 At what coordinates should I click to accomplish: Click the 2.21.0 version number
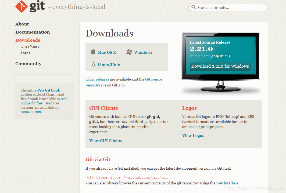pyautogui.click(x=201, y=49)
